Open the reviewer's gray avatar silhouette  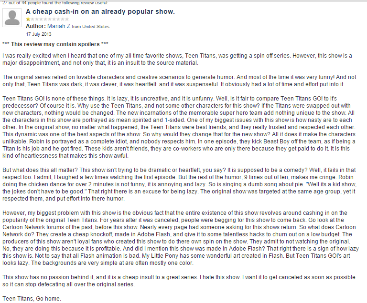pyautogui.click(x=12, y=18)
